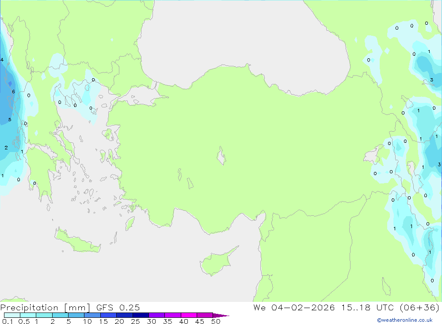Viewport: 442px width, 324px height.
Task: Open the ©weatheronline.co.uk link
Action: tap(405, 320)
